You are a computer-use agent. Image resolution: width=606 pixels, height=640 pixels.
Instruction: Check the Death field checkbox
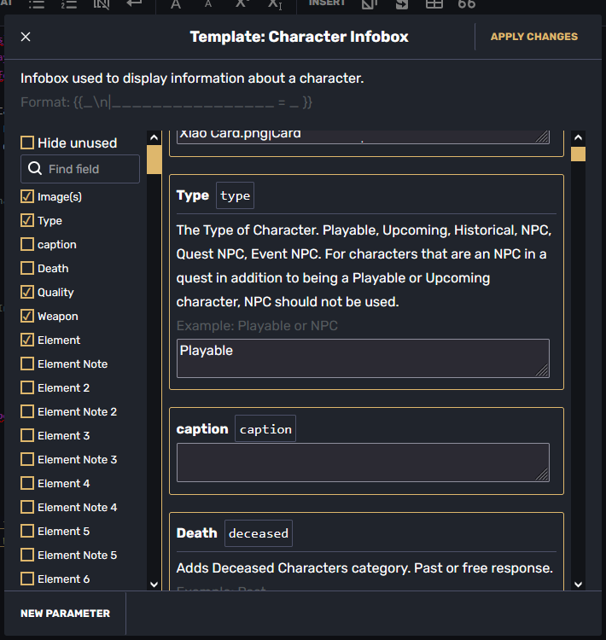coord(27,269)
